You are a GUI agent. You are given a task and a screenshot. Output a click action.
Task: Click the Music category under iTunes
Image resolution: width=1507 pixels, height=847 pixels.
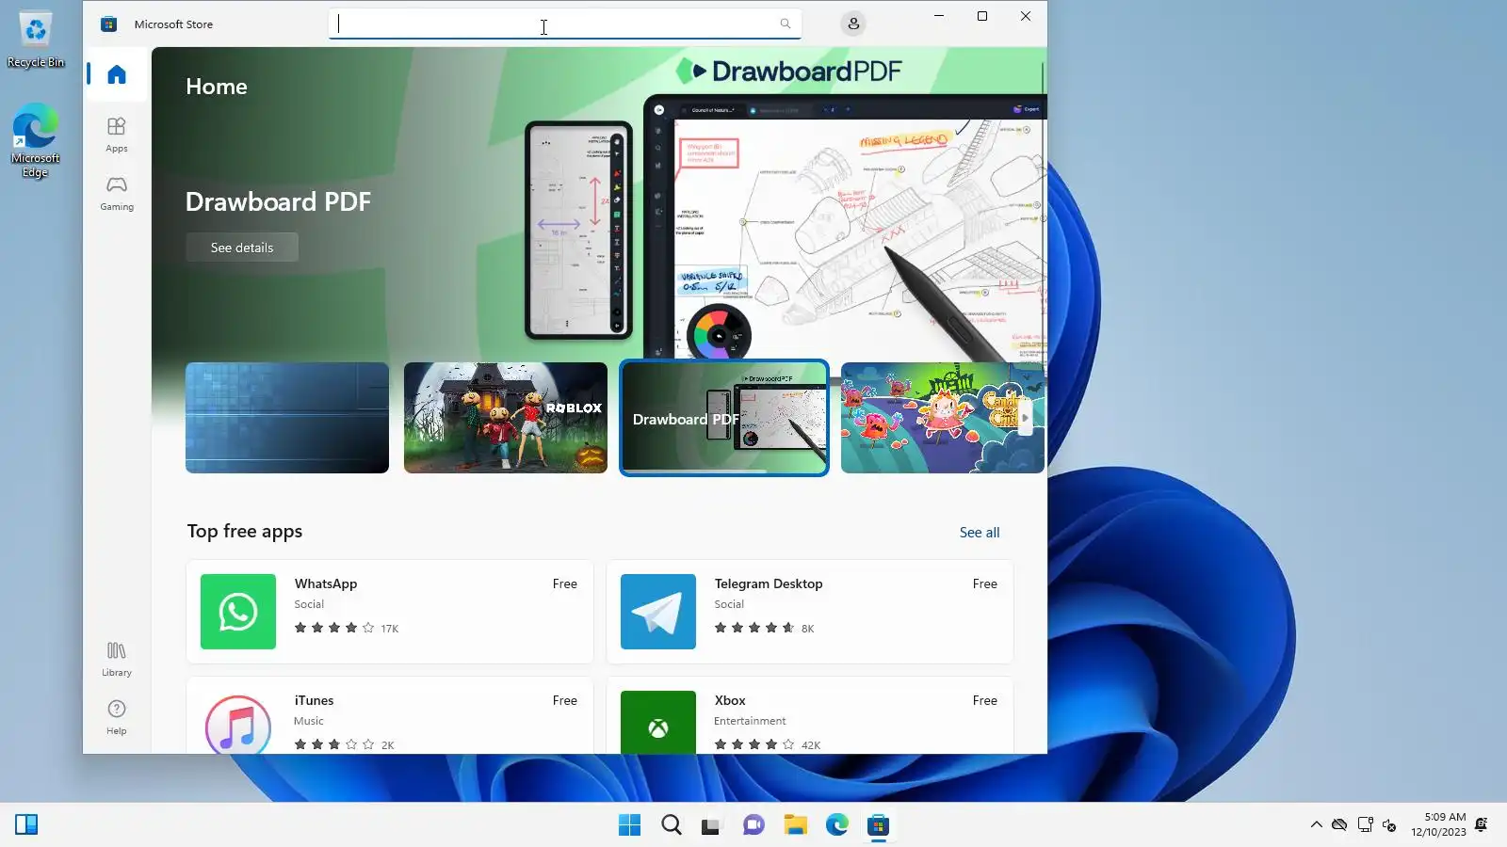309,721
